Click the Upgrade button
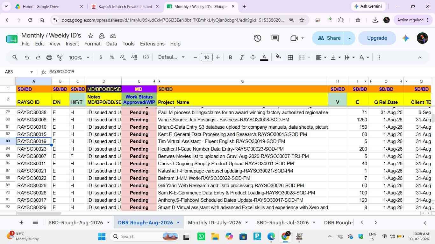Image resolution: width=435 pixels, height=244 pixels. [x=377, y=38]
